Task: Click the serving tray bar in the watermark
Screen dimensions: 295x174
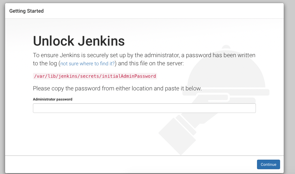Action: tap(262, 92)
